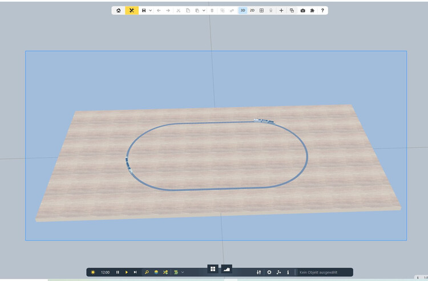The height and width of the screenshot is (281, 428).
Task: Click the Save disk icon
Action: point(144,10)
